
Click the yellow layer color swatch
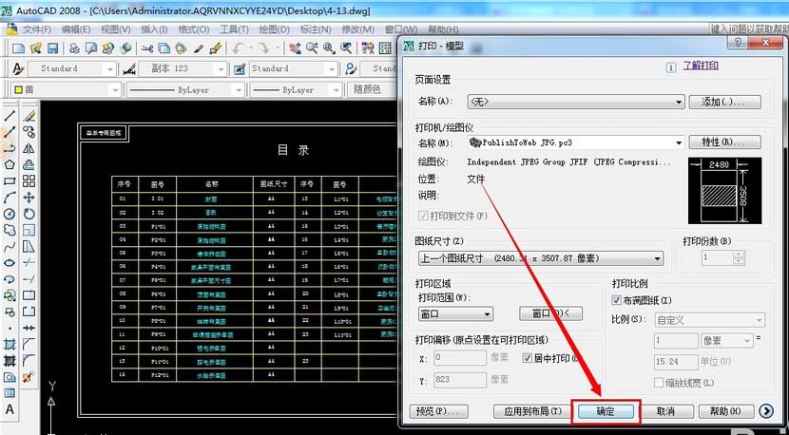(19, 90)
